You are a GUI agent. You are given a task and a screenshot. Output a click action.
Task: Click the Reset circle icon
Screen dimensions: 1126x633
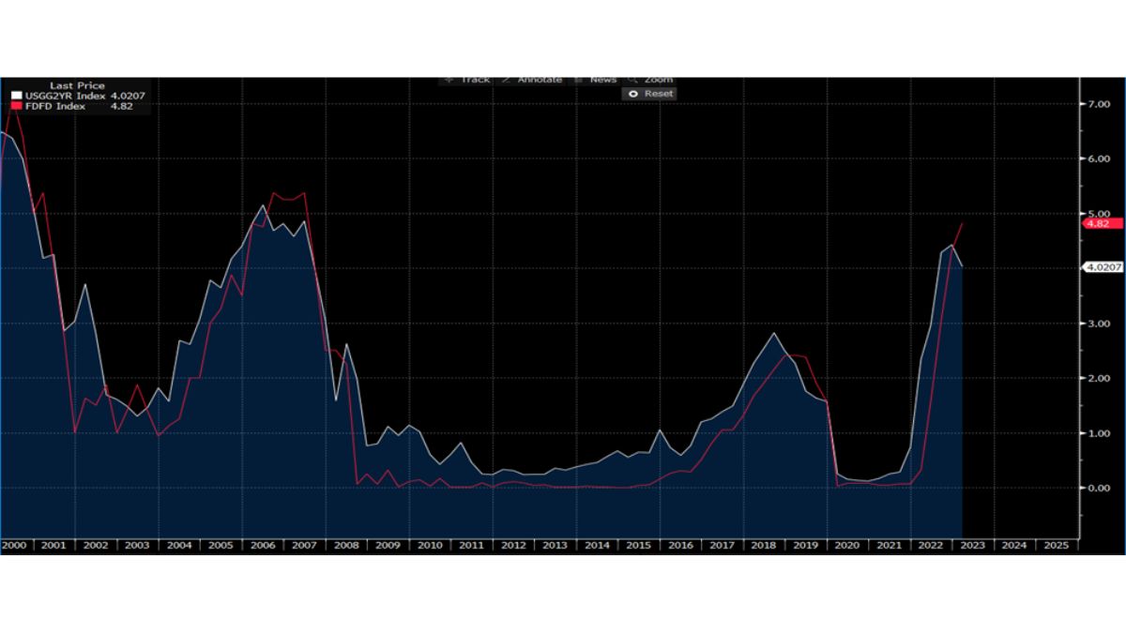click(631, 94)
